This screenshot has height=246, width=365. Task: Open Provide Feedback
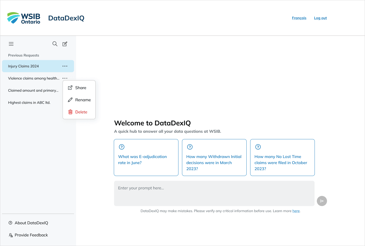point(31,235)
